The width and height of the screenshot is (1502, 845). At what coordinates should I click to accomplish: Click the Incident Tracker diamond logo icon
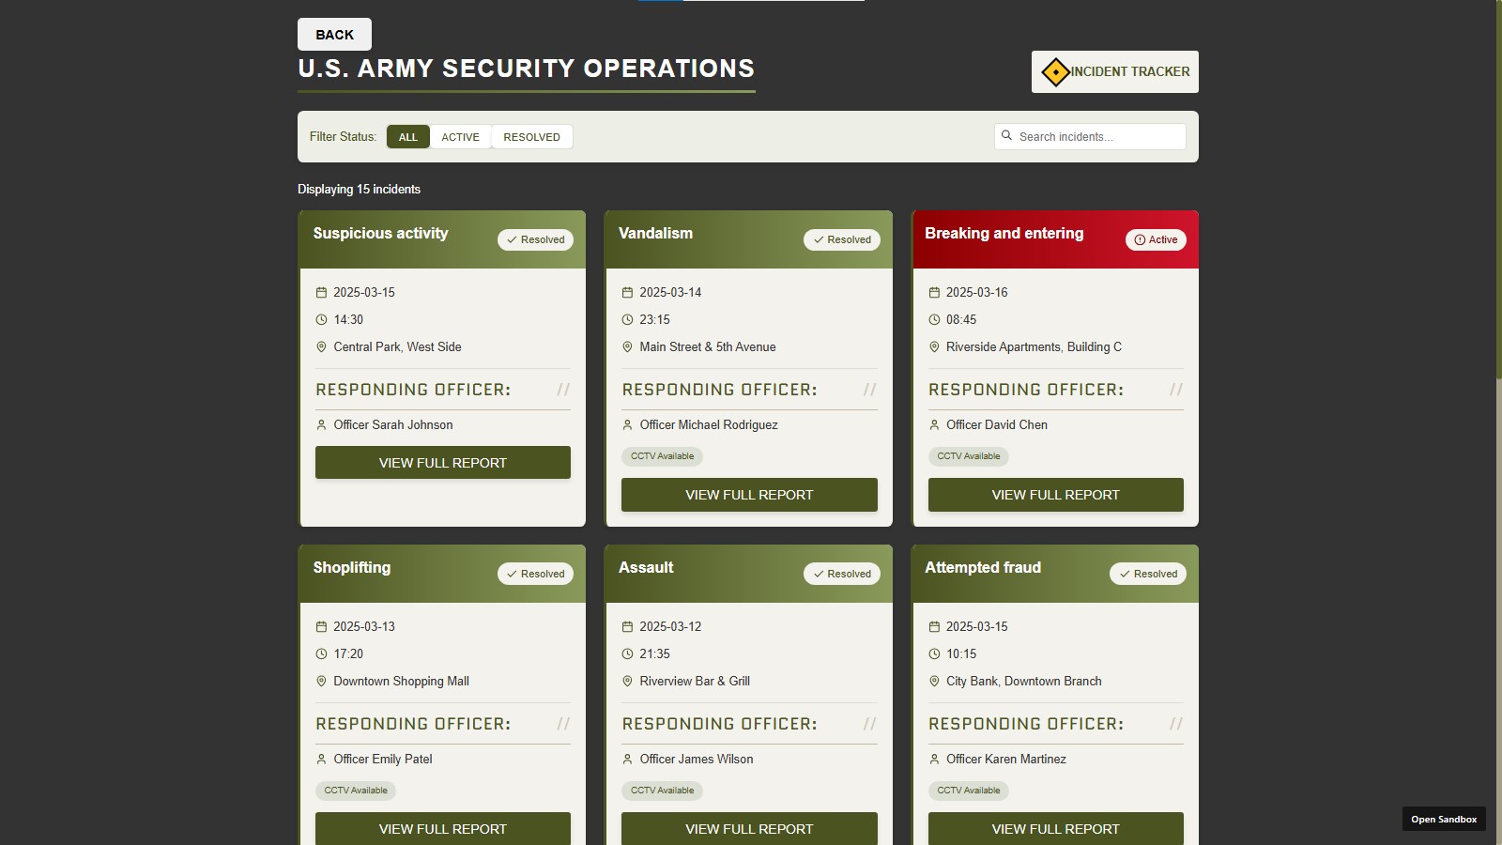pyautogui.click(x=1055, y=71)
